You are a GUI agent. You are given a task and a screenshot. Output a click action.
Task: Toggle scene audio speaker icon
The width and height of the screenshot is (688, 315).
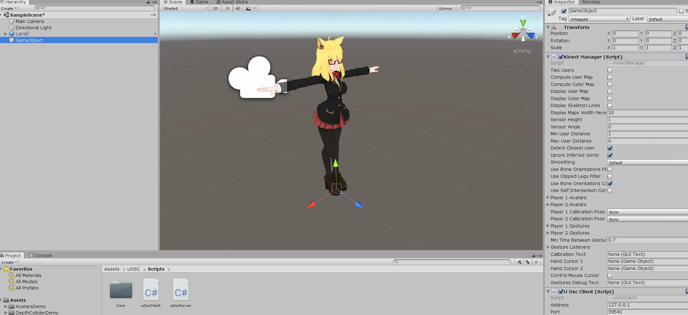click(x=238, y=8)
